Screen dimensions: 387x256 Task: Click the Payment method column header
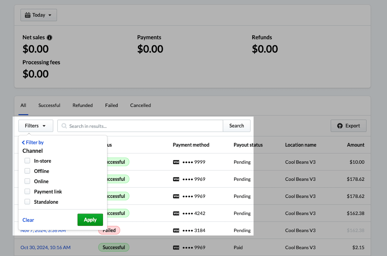(x=191, y=145)
